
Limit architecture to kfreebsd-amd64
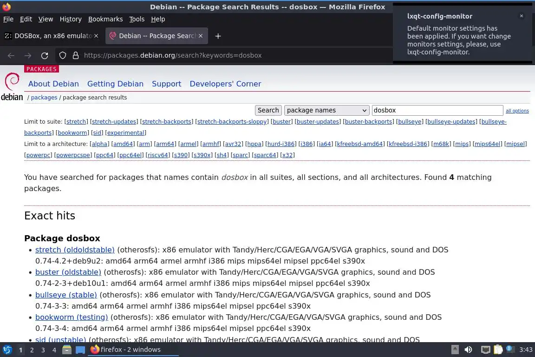(x=360, y=144)
